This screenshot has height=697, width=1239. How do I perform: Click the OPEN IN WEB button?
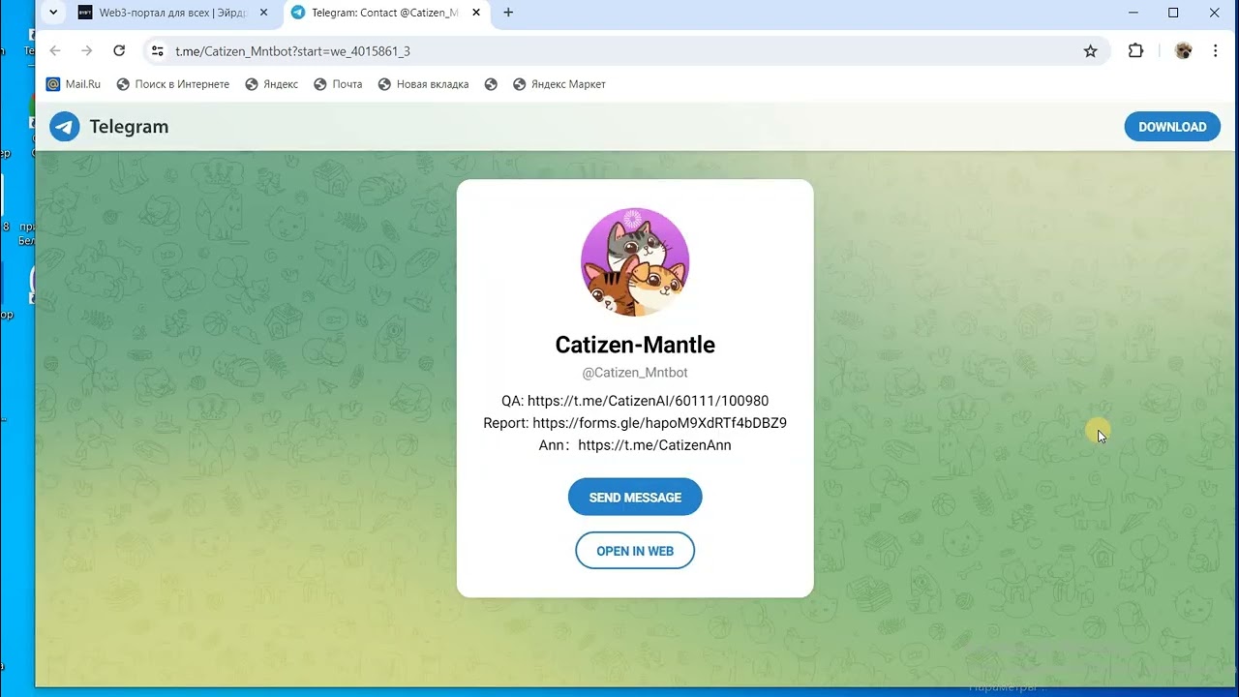point(635,551)
